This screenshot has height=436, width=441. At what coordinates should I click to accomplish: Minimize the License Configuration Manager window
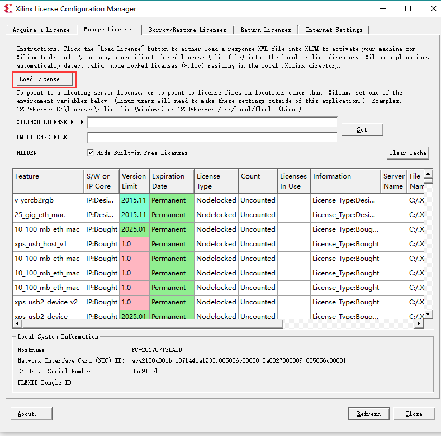tap(383, 9)
